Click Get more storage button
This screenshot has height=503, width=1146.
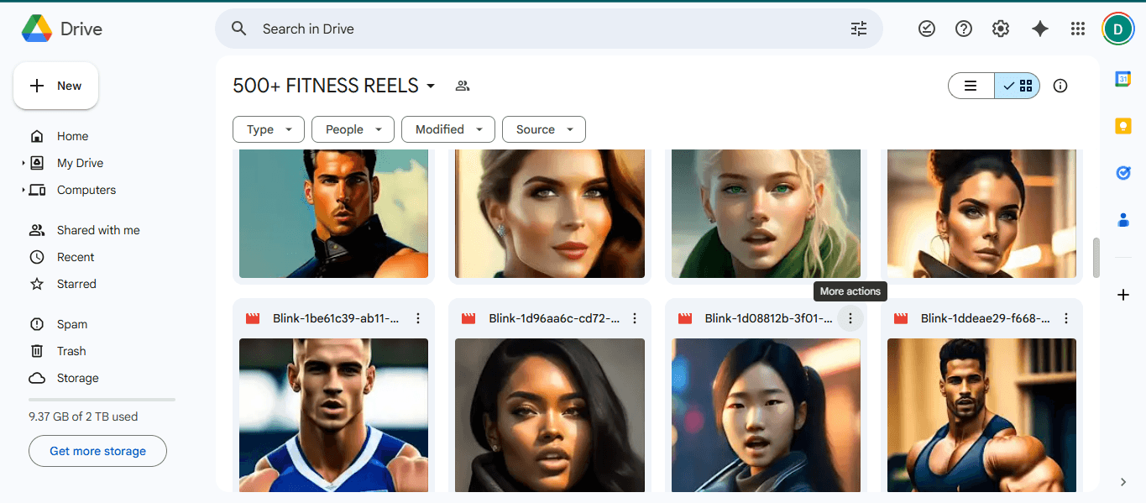point(97,451)
